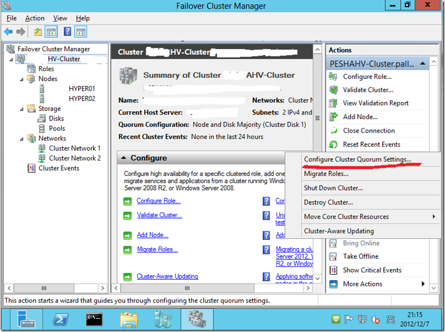Select the HYPER01 node
The width and height of the screenshot is (445, 332).
coord(82,89)
